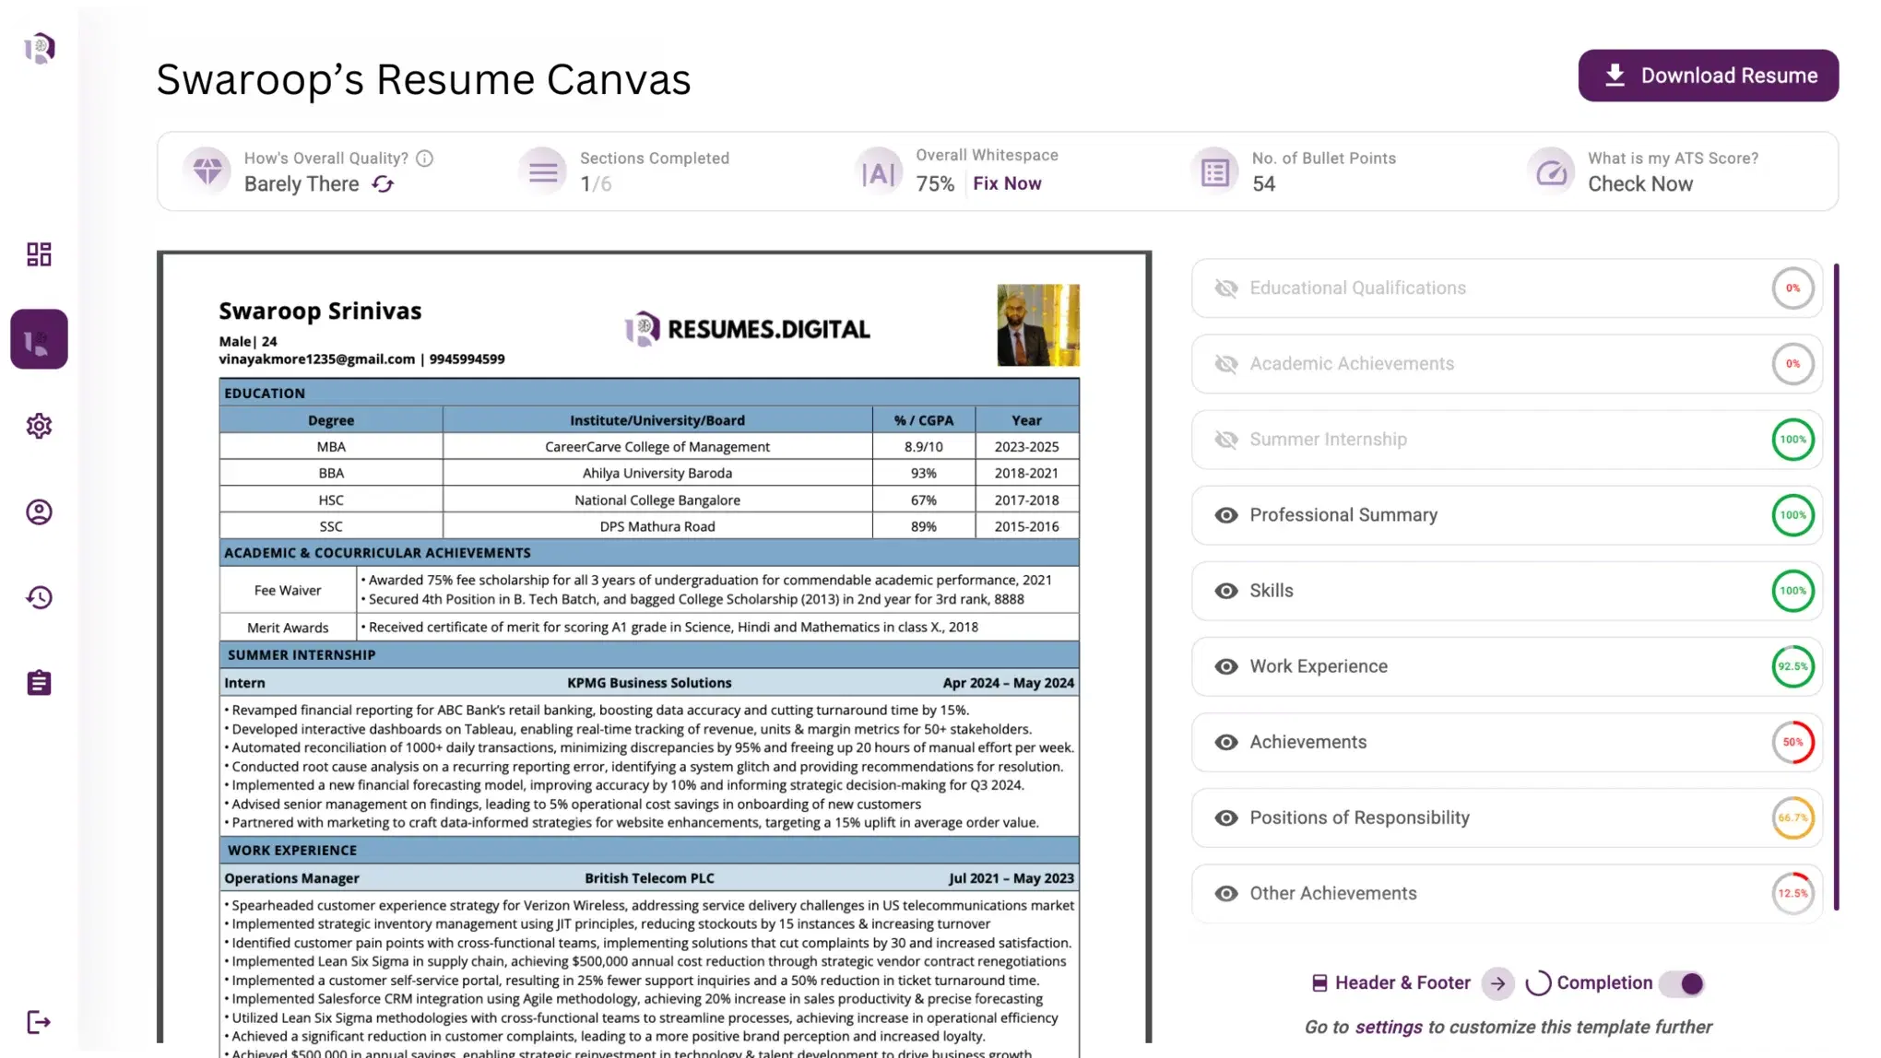Click the 0% progress ring for Educational Qualifications
Screen dimensions: 1881x1058
(1792, 288)
